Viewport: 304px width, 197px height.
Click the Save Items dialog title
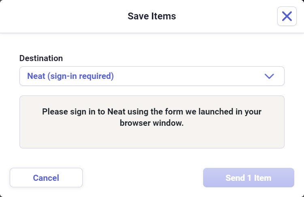(152, 16)
